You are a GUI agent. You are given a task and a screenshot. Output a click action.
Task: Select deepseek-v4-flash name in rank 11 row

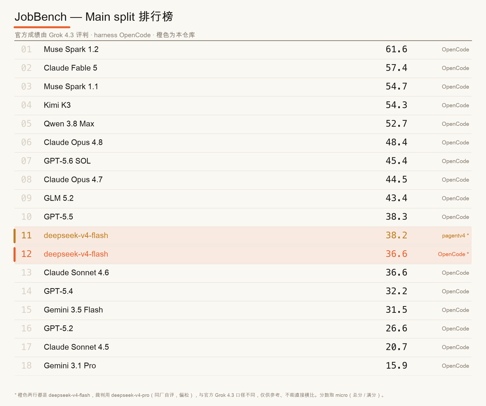(76, 235)
